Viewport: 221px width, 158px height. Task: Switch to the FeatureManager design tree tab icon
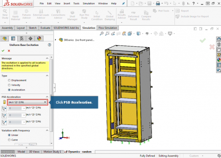[4, 39]
